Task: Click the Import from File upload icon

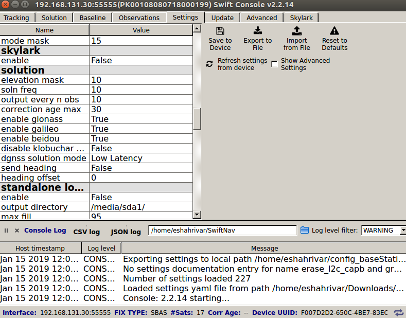Action: click(296, 31)
